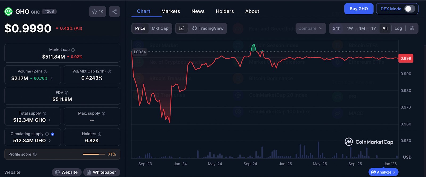This screenshot has height=177, width=426.
Task: Add GHO to watchlist star button
Action: pyautogui.click(x=97, y=12)
